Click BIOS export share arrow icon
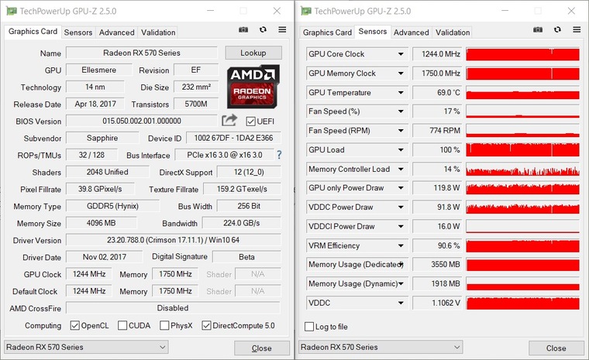The height and width of the screenshot is (360, 589). [x=229, y=120]
